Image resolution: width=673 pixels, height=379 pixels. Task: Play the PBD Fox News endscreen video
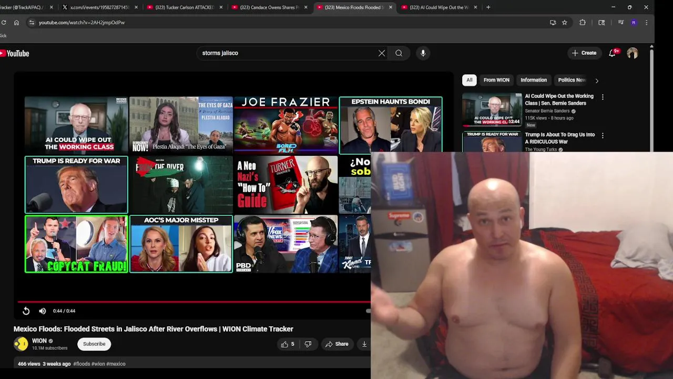(285, 244)
